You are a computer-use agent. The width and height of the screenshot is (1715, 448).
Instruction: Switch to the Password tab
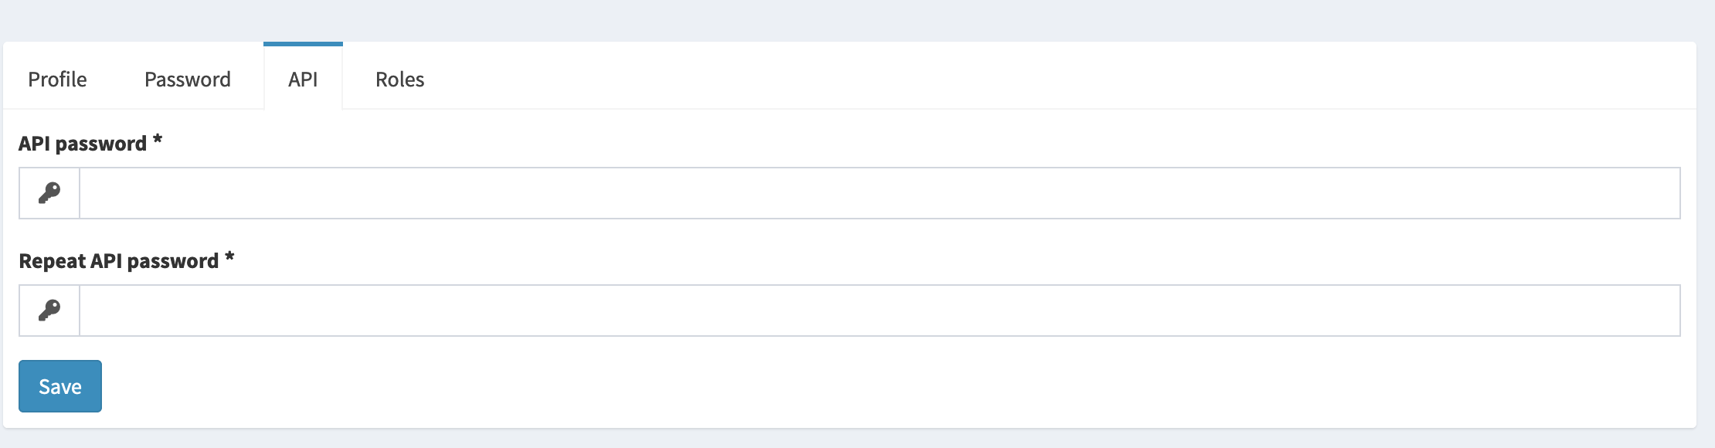click(187, 78)
